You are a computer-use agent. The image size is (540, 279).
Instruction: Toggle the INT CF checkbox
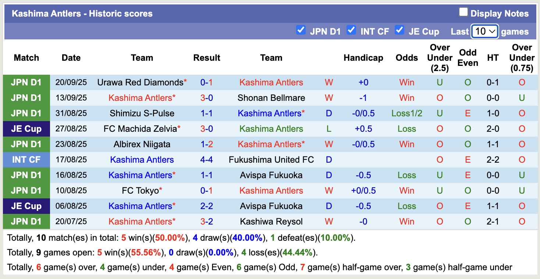click(x=351, y=30)
